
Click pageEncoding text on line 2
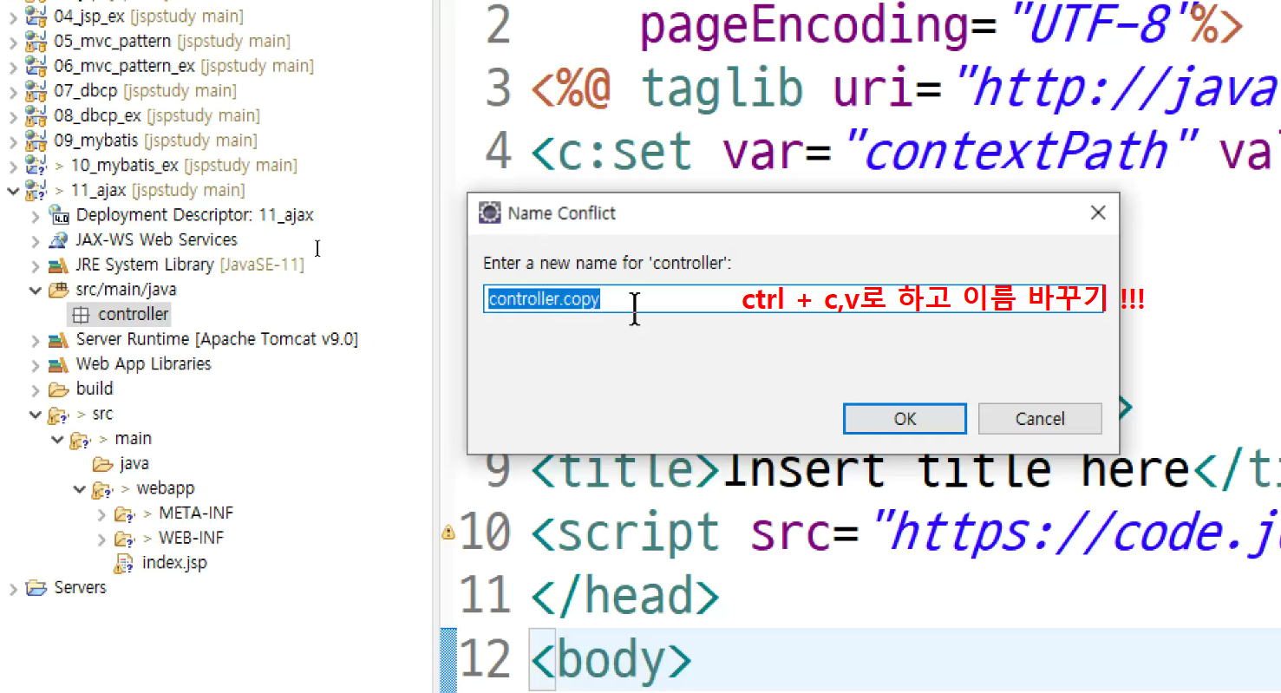[x=804, y=27]
